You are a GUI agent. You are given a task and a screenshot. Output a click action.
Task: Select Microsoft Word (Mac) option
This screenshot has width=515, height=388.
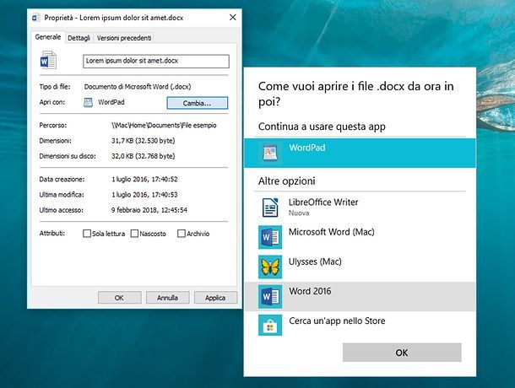360,237
